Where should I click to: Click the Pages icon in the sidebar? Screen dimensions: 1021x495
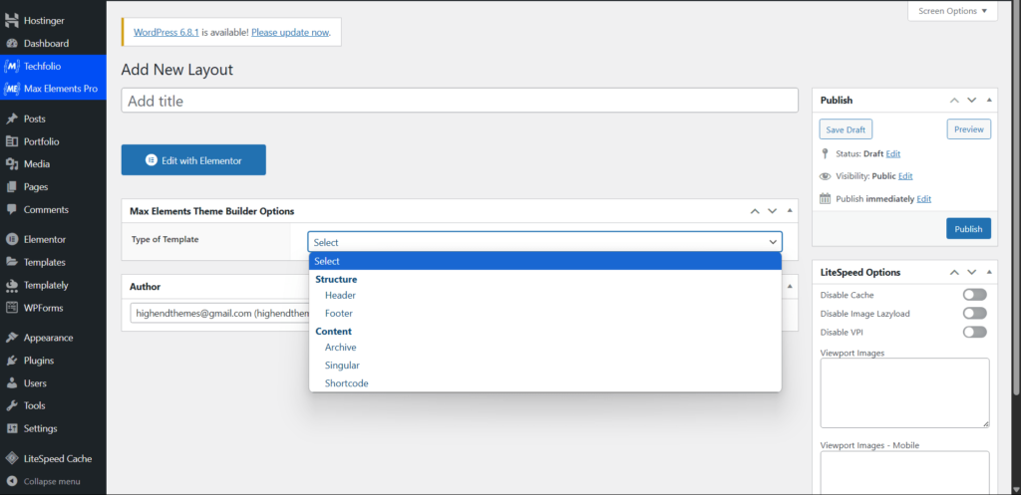(x=12, y=186)
